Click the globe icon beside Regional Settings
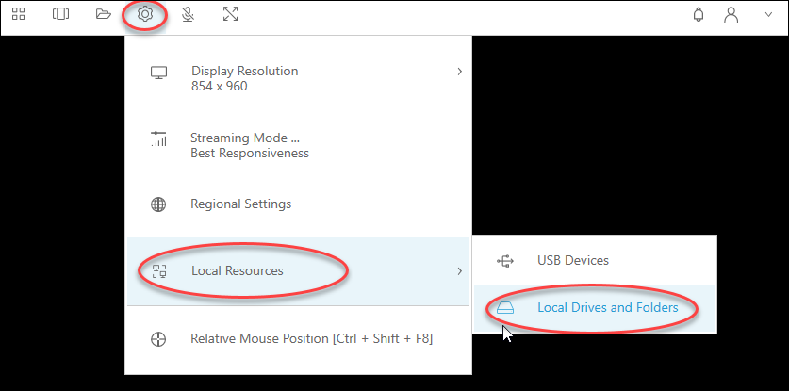The height and width of the screenshot is (391, 789). tap(158, 204)
